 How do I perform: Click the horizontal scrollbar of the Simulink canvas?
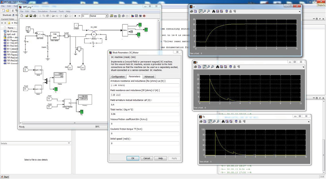click(x=75, y=123)
